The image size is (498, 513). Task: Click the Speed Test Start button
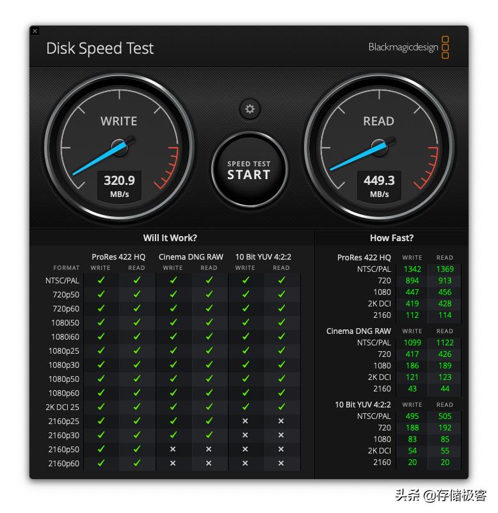click(x=250, y=170)
